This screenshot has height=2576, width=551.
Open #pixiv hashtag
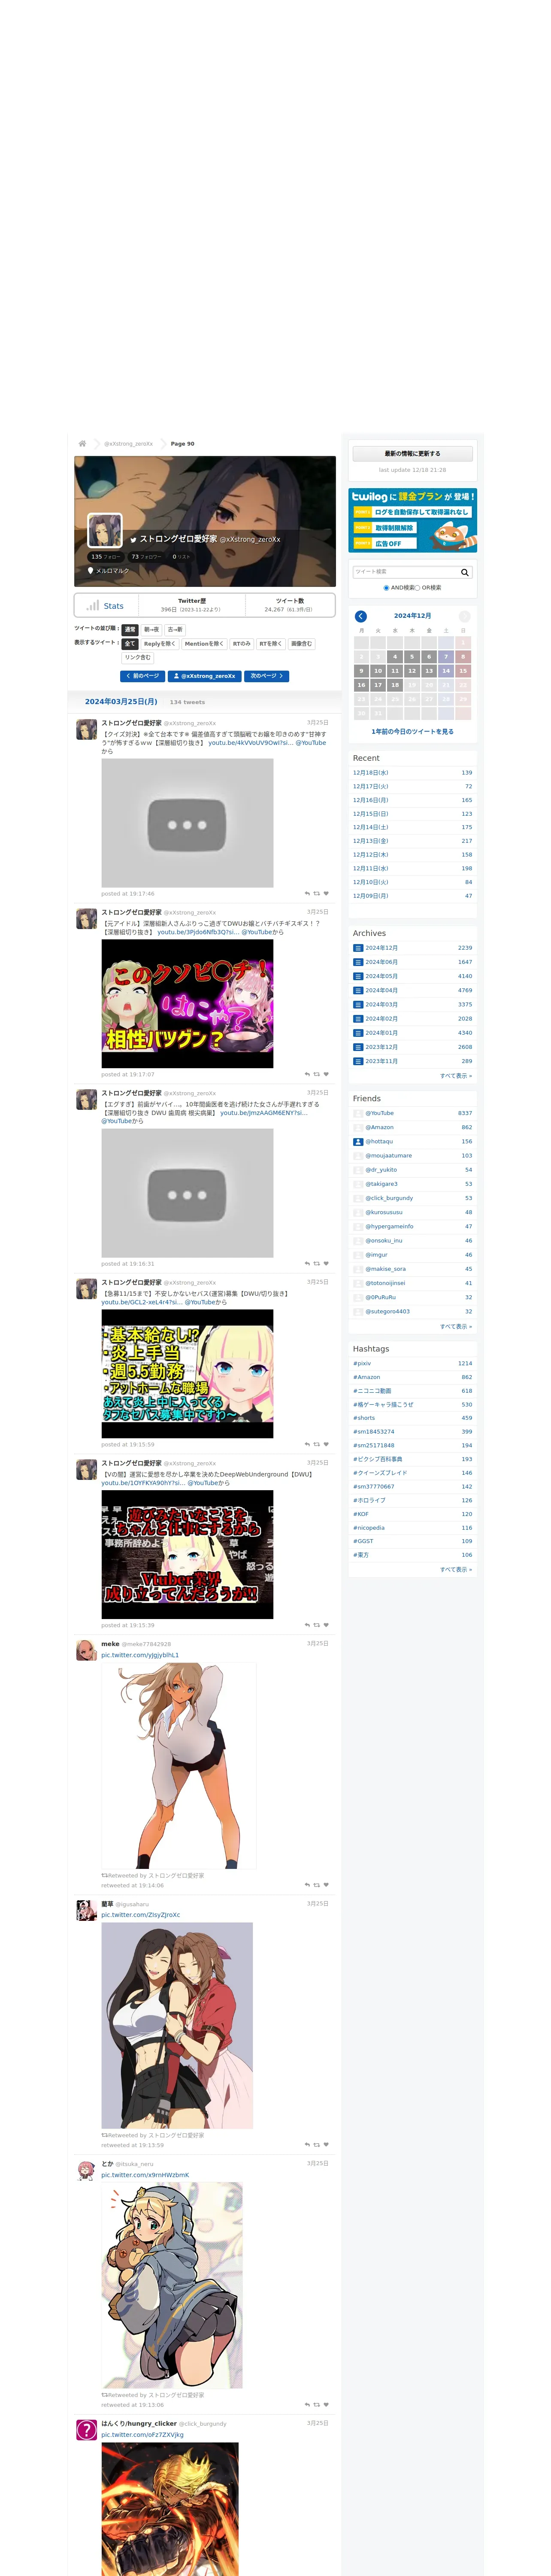[362, 1364]
